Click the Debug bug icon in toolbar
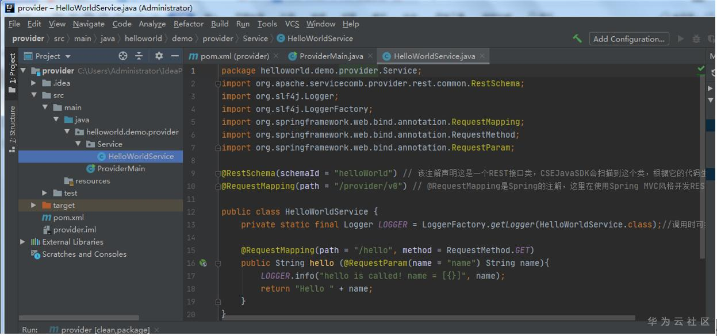 pos(696,38)
